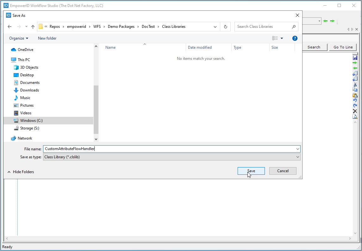Click the scissors cut icon
Viewport: 362px width, 251px height.
[355, 85]
